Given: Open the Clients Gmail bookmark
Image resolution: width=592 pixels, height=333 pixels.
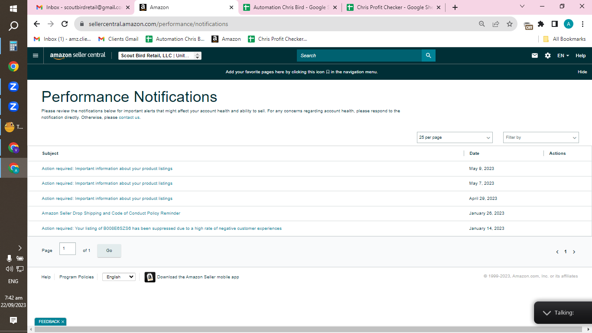Looking at the screenshot, I should coord(118,39).
